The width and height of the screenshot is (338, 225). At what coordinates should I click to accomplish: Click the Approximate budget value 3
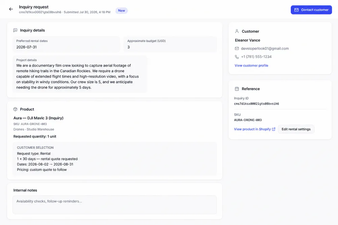(128, 47)
